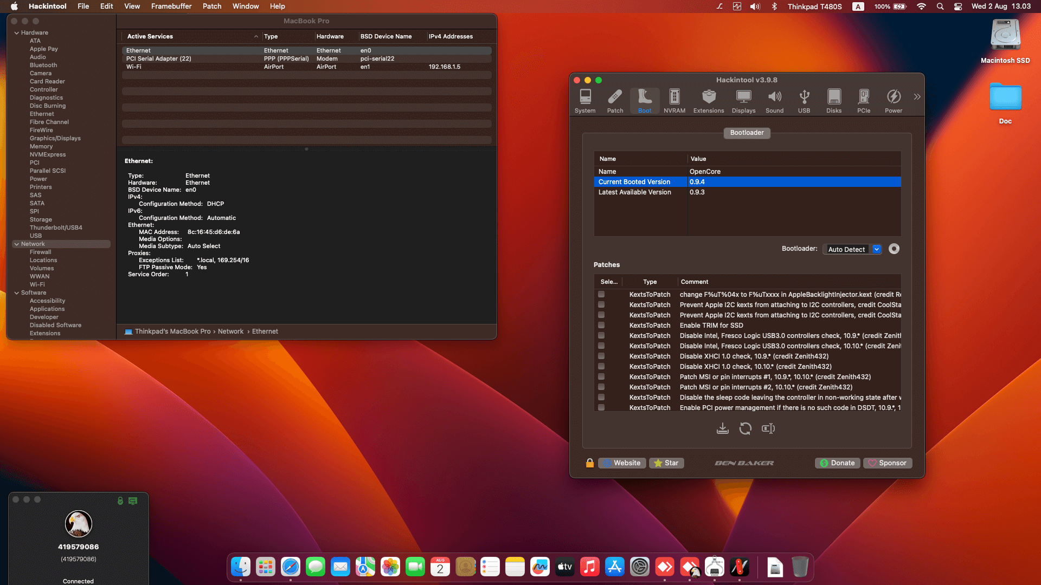Open the Patch tool in Hackintool
The height and width of the screenshot is (585, 1041).
click(615, 101)
